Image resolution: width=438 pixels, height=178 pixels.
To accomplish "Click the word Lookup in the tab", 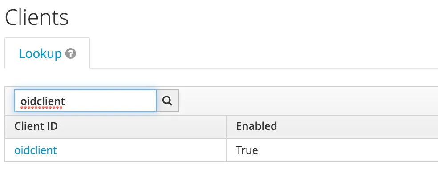I will pyautogui.click(x=40, y=54).
